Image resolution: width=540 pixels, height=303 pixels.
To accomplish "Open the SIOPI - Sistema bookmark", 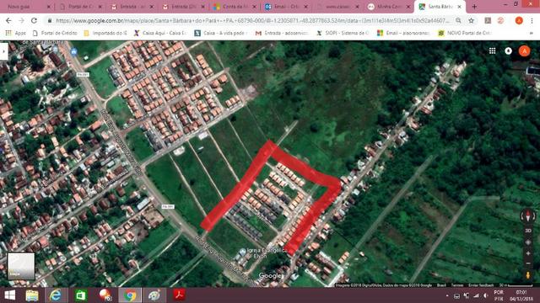I will click(343, 33).
